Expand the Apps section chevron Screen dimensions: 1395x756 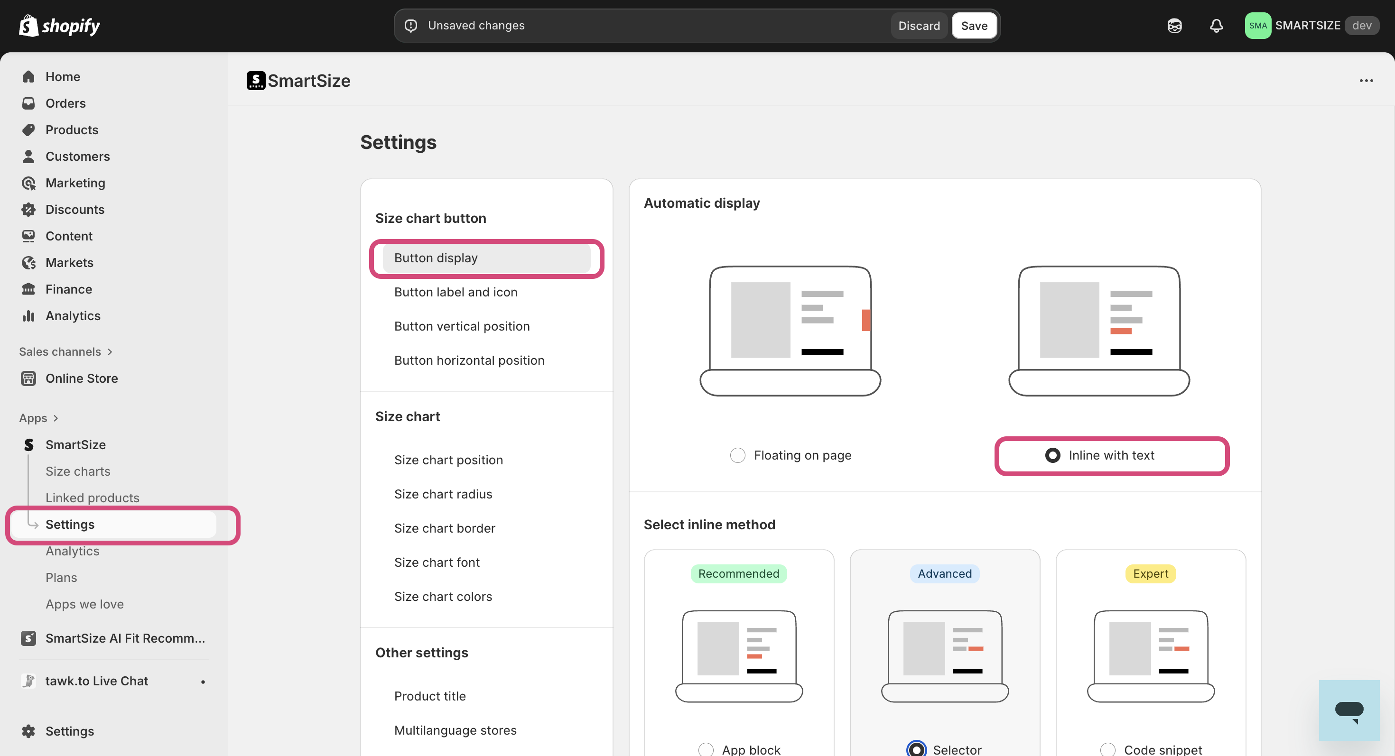(55, 418)
